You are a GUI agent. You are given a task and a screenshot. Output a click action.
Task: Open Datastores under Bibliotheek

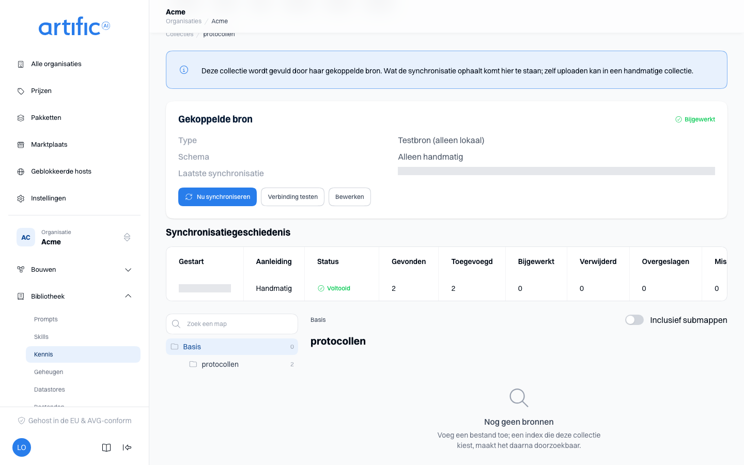83,390
